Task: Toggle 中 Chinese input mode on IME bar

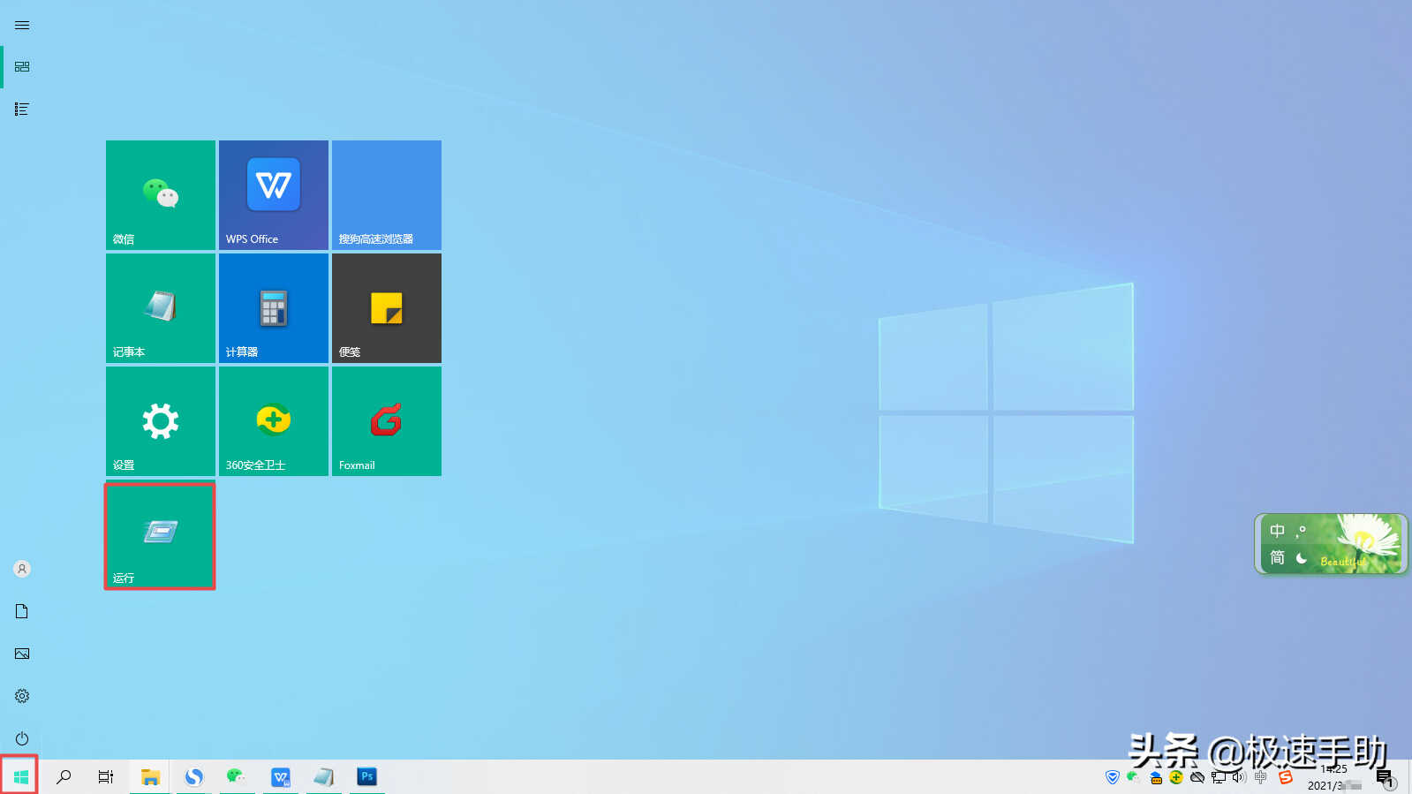Action: [1277, 531]
